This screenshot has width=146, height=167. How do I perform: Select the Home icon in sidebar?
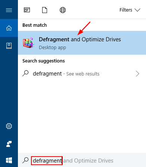pos(9,28)
